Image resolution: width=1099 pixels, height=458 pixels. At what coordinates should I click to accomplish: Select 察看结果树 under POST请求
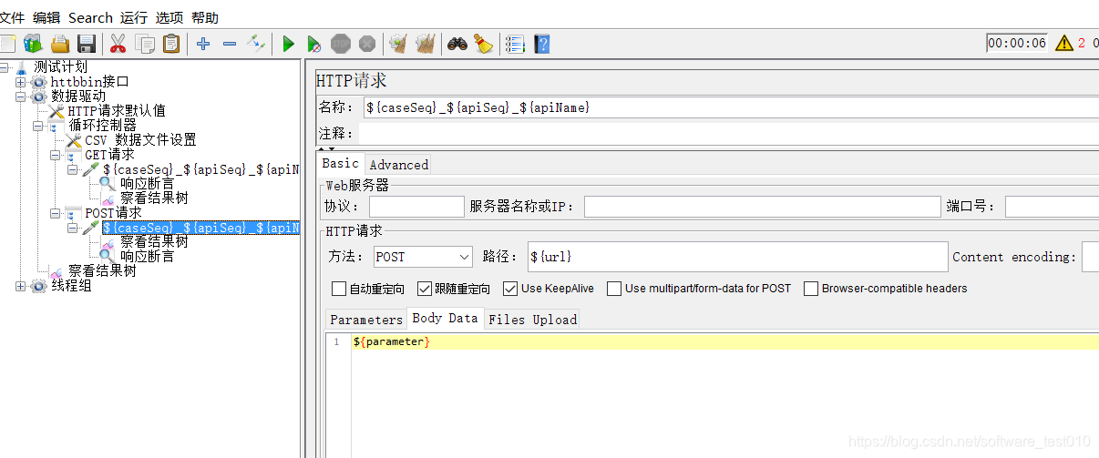154,242
